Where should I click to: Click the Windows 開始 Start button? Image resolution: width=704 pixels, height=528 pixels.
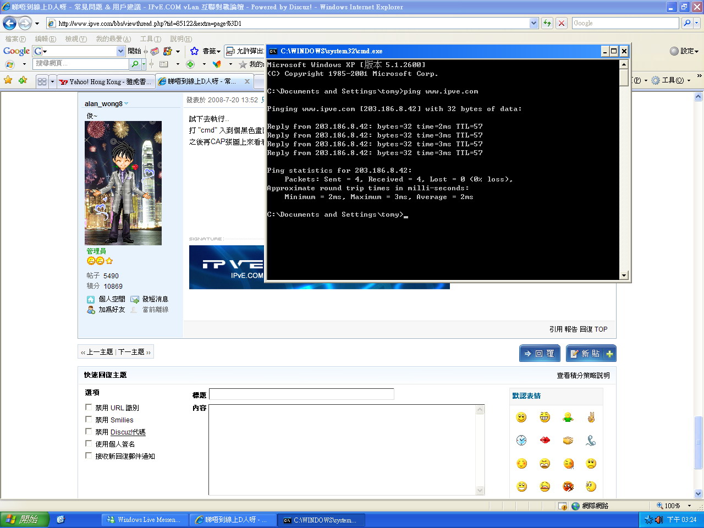(24, 520)
